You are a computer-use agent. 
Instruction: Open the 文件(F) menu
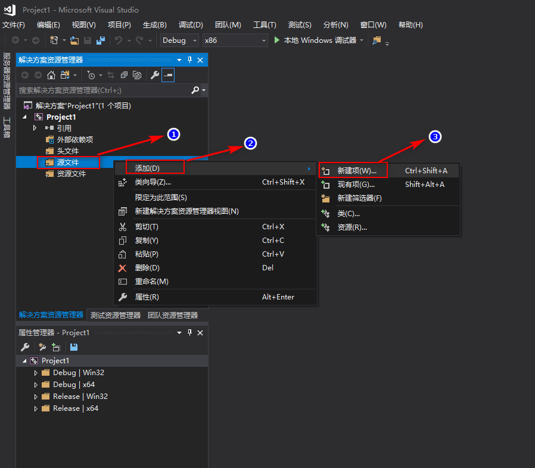[14, 25]
